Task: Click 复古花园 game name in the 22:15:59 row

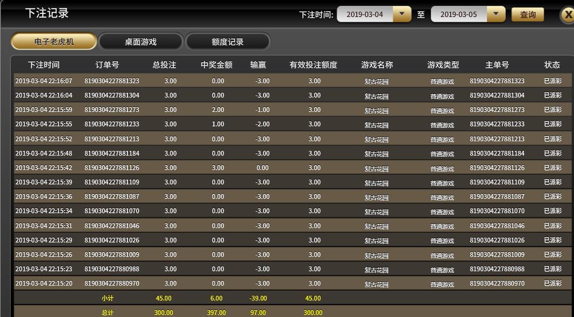Action: (376, 110)
